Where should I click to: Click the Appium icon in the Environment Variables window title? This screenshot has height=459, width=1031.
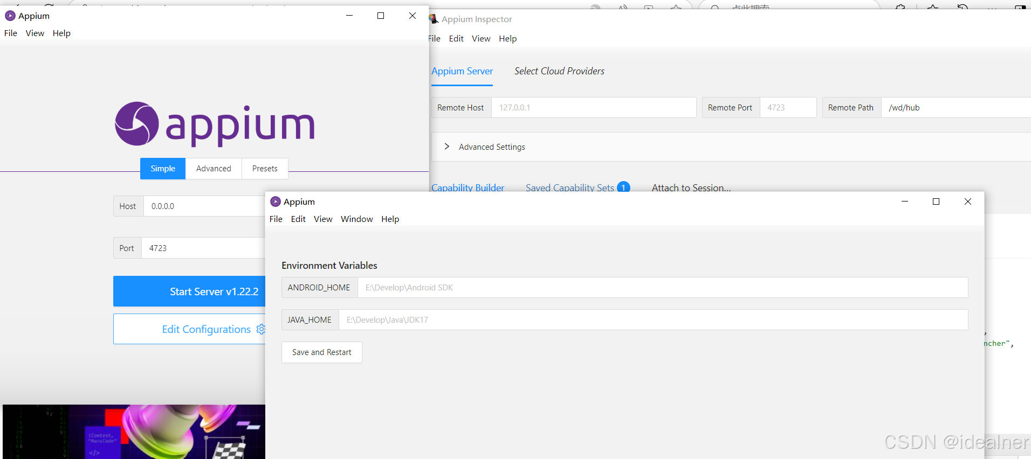click(276, 201)
